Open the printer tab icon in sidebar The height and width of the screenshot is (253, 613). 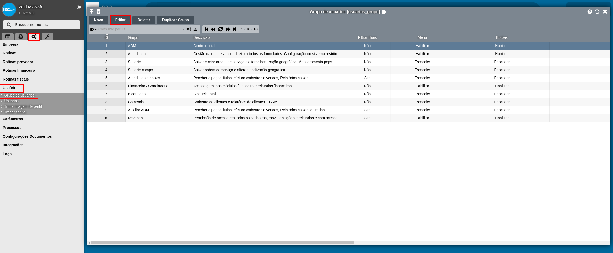[21, 37]
